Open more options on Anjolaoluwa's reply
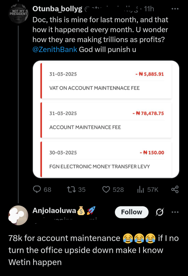 (175, 212)
